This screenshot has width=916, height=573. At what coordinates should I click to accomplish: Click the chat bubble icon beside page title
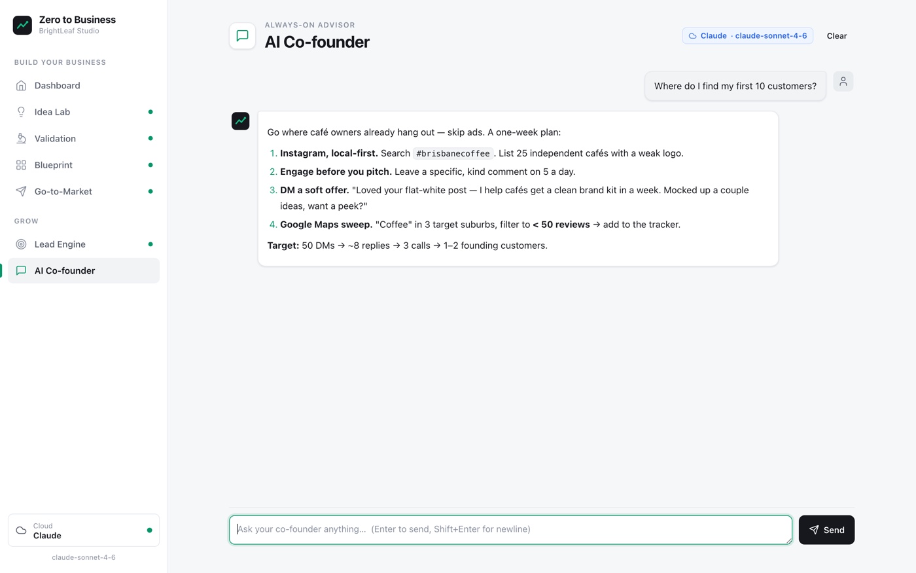point(242,36)
